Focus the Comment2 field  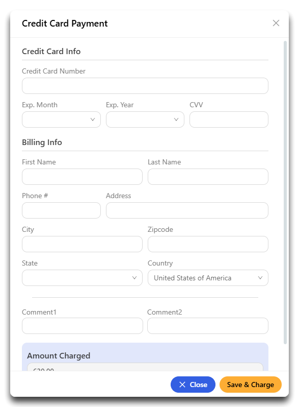tap(208, 326)
